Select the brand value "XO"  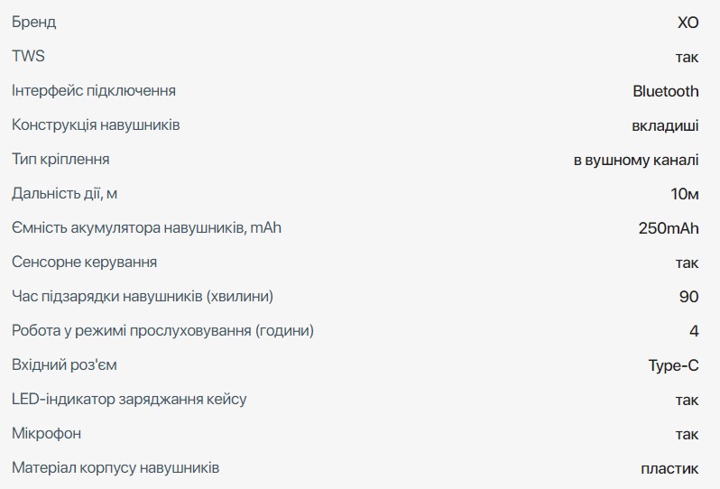coord(688,22)
